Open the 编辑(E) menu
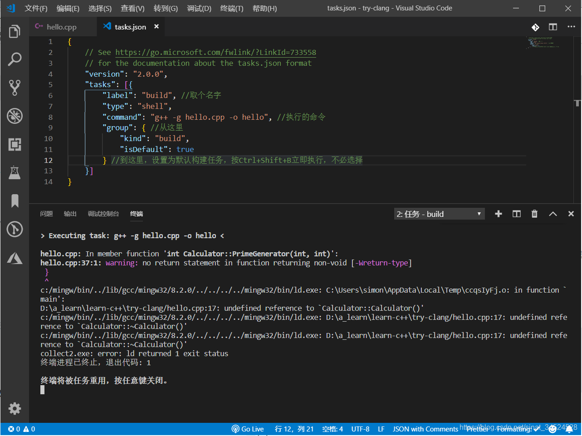The height and width of the screenshot is (436, 582). click(68, 8)
